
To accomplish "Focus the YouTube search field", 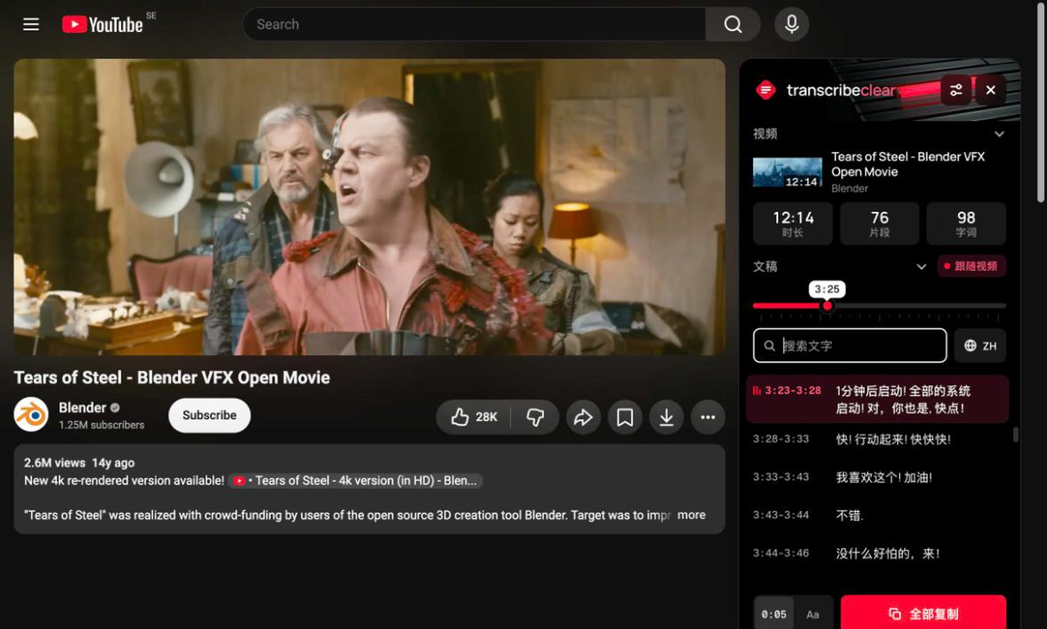I will [x=474, y=25].
